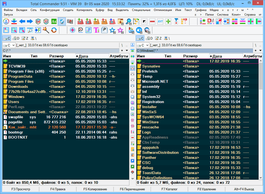Open the Вкладки menu

point(22,9)
